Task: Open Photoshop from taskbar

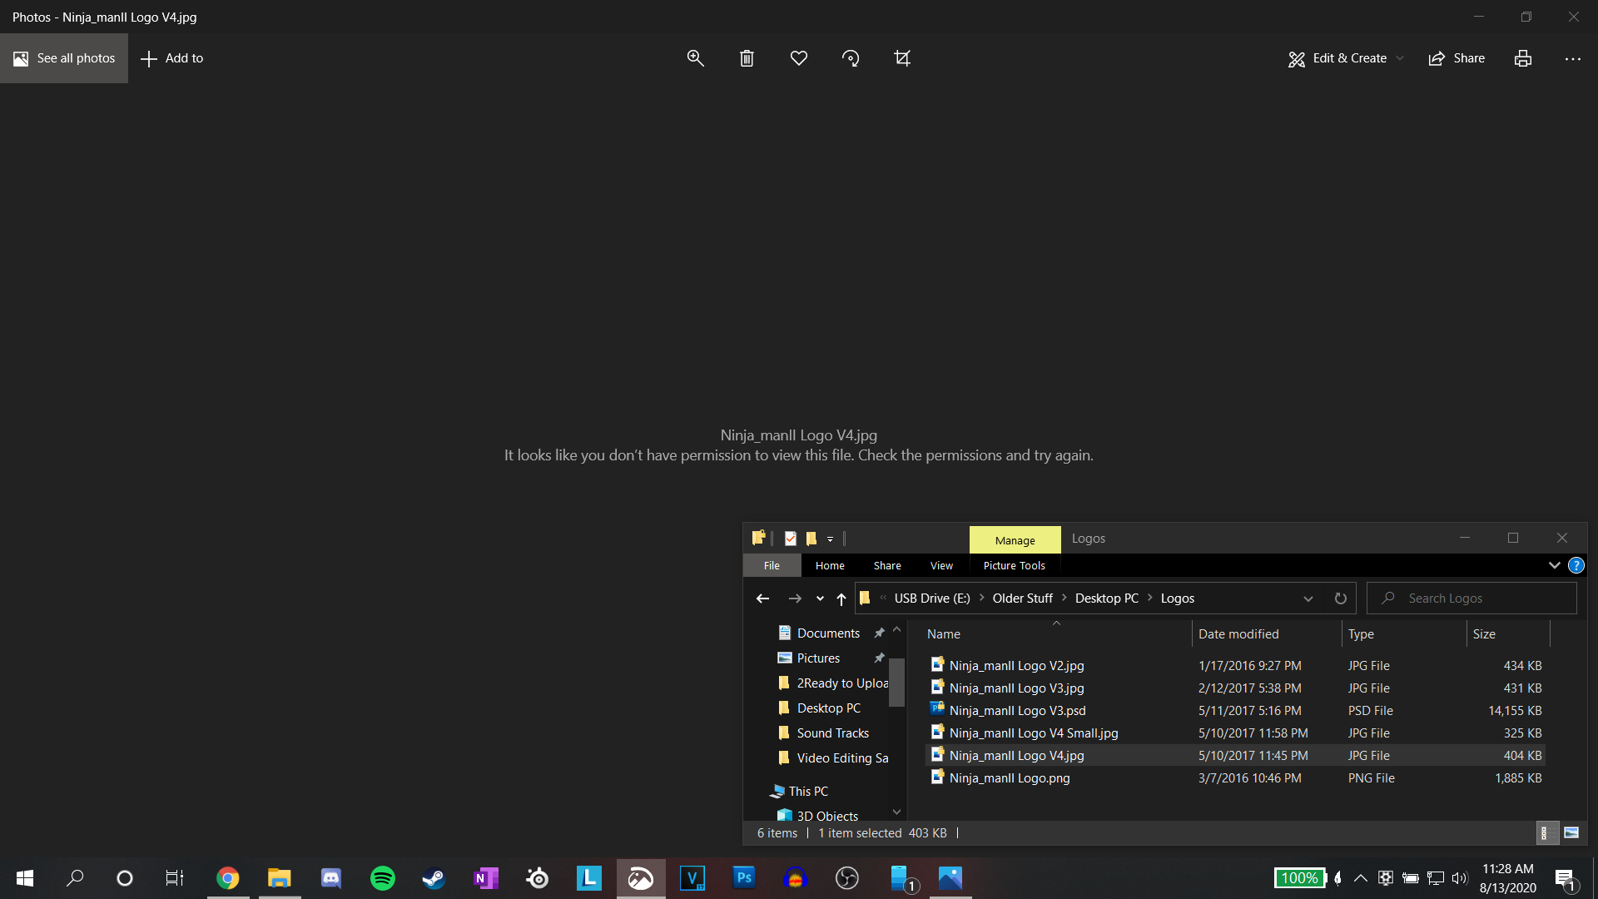Action: [744, 878]
